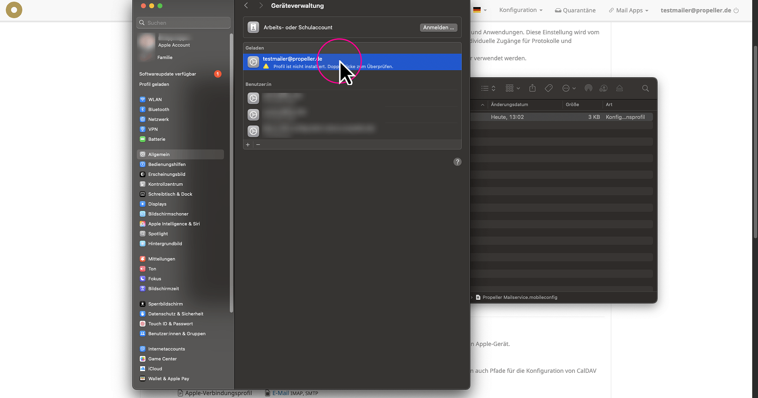Switch Finder to list view
The image size is (758, 398).
[486, 88]
